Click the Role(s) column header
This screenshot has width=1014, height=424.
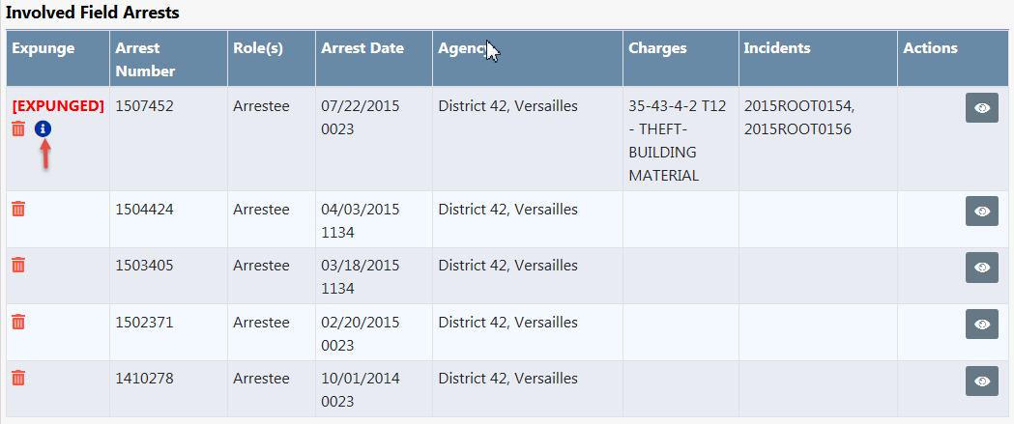[258, 48]
